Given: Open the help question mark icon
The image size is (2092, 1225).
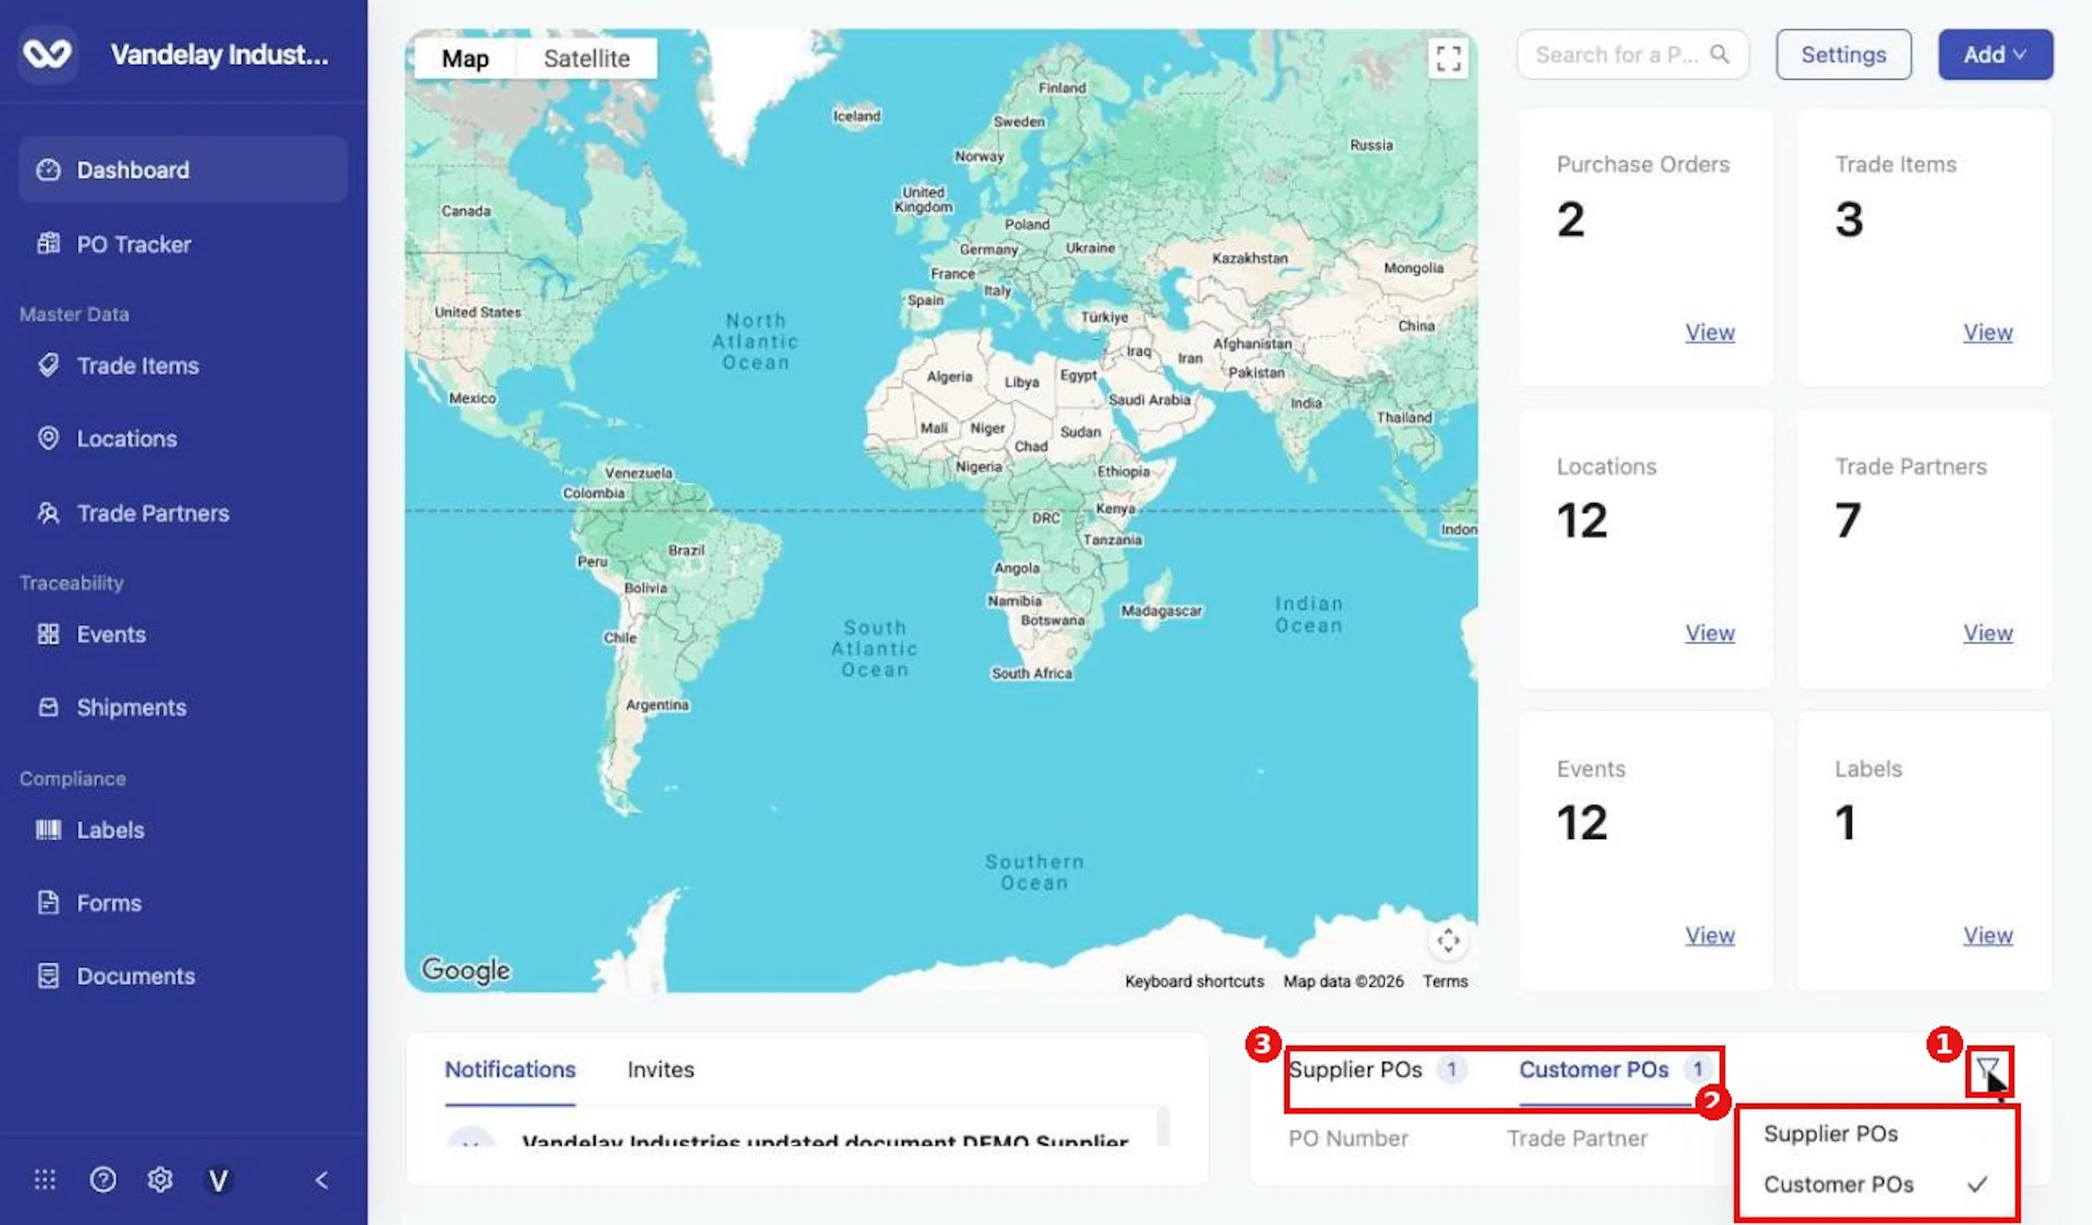Looking at the screenshot, I should pyautogui.click(x=103, y=1179).
